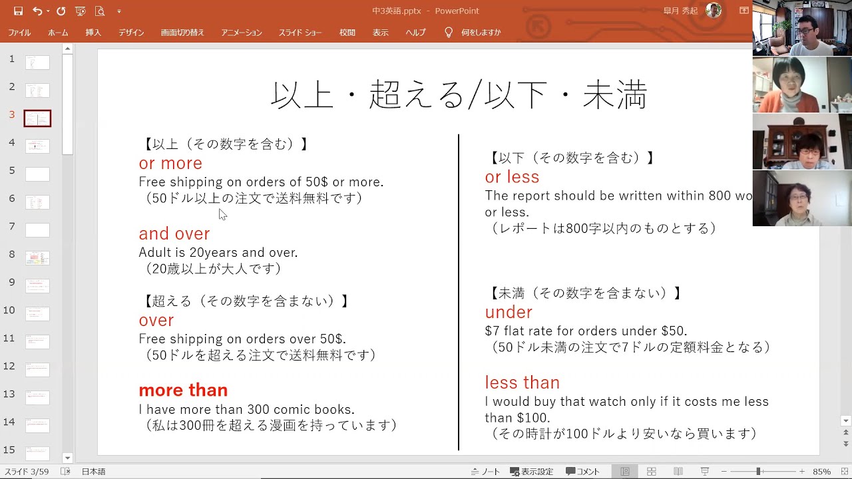Expand Customize Quick Access Toolbar menu
Viewport: 852px width, 479px height.
coord(119,11)
